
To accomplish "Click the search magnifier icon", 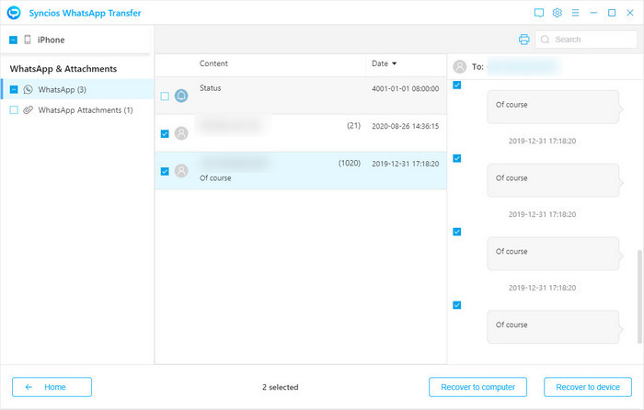I will [545, 40].
